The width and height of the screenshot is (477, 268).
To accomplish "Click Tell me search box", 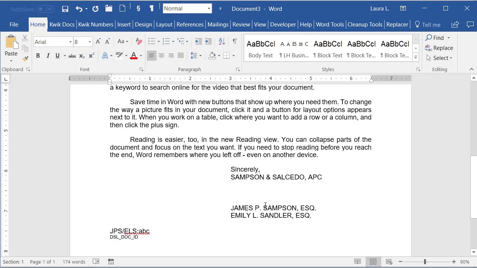I will click(427, 25).
